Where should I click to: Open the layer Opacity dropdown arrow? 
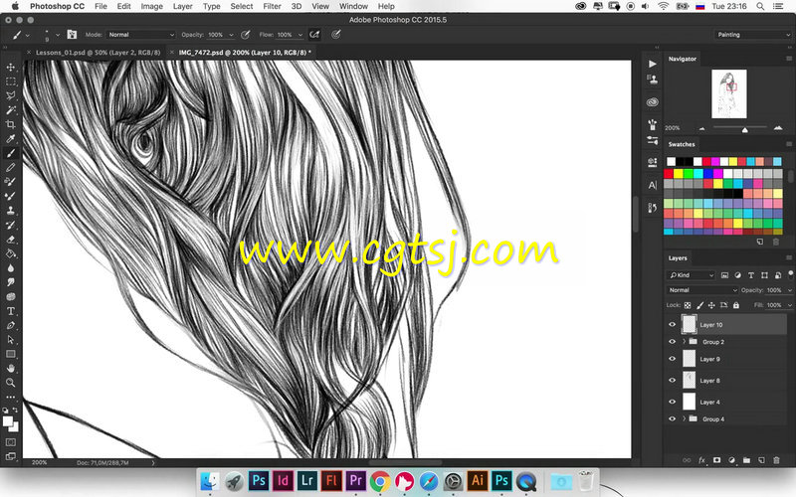(x=789, y=290)
